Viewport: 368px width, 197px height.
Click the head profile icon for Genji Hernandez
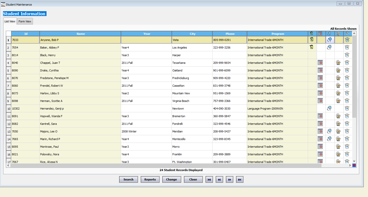(x=329, y=108)
